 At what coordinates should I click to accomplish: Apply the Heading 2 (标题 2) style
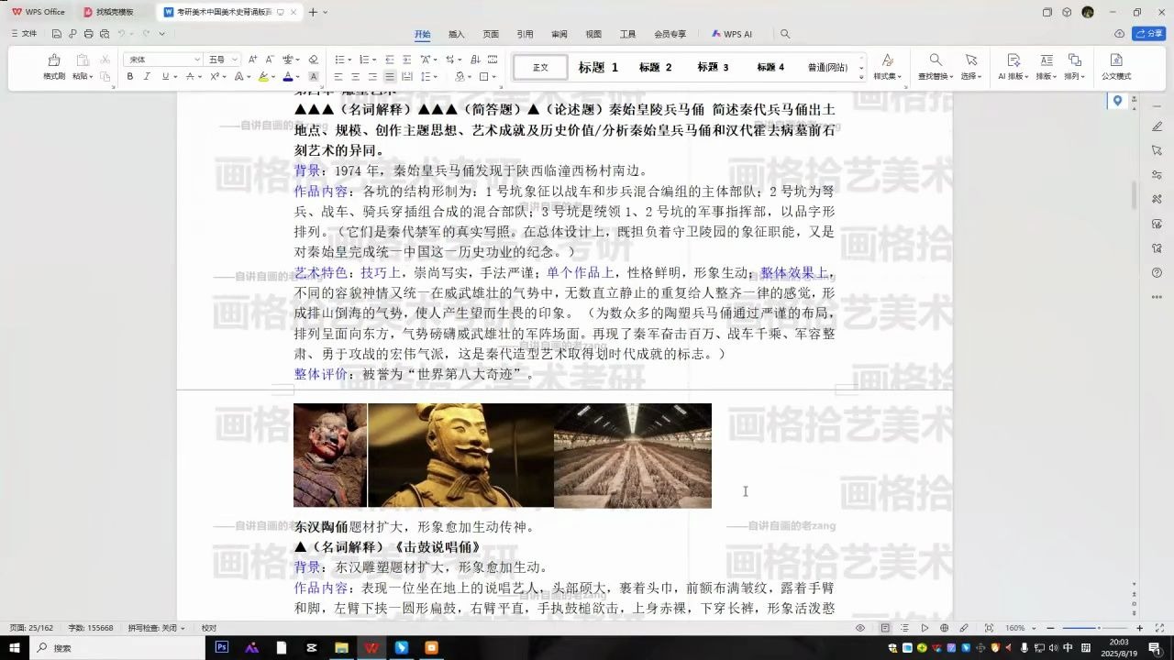656,67
